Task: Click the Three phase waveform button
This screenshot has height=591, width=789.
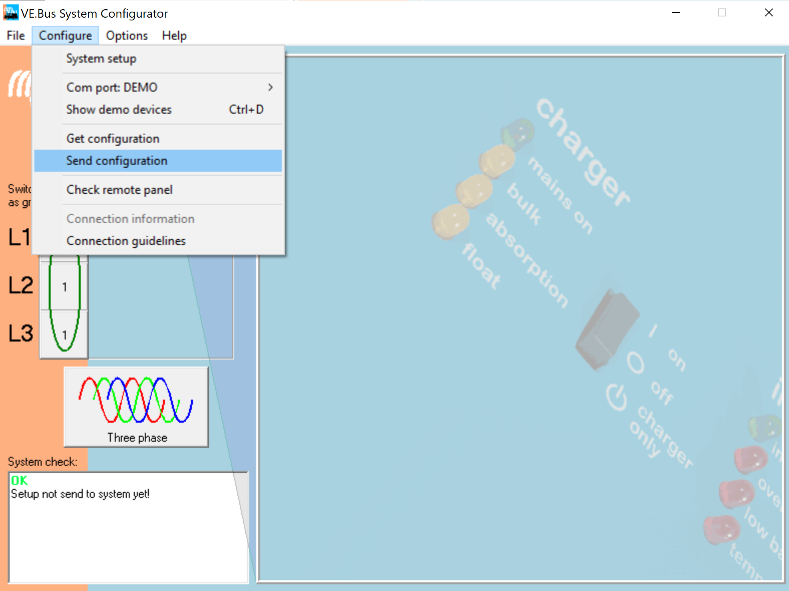Action: (136, 406)
